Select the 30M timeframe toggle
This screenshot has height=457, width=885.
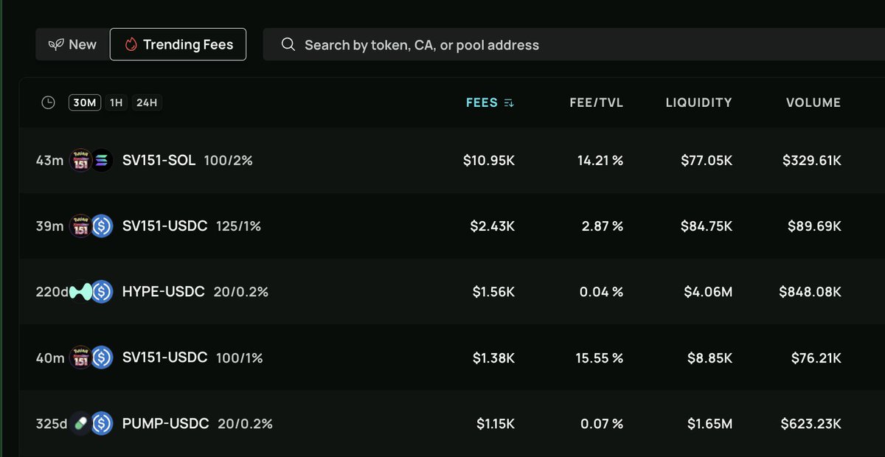[x=84, y=102]
